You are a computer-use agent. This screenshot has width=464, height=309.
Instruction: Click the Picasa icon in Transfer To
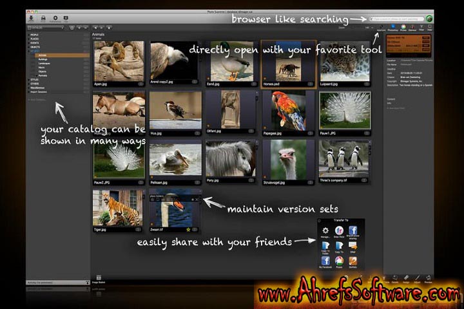[339, 262]
